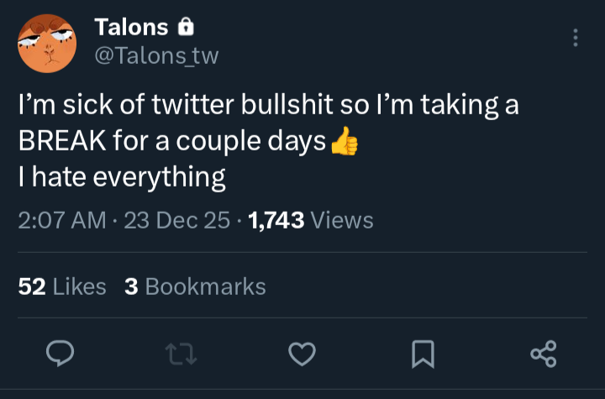The width and height of the screenshot is (605, 399).
Task: Click the 2:07 AM timestamp
Action: point(62,220)
